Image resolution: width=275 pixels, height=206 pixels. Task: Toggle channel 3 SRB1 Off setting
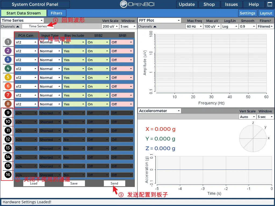point(122,60)
